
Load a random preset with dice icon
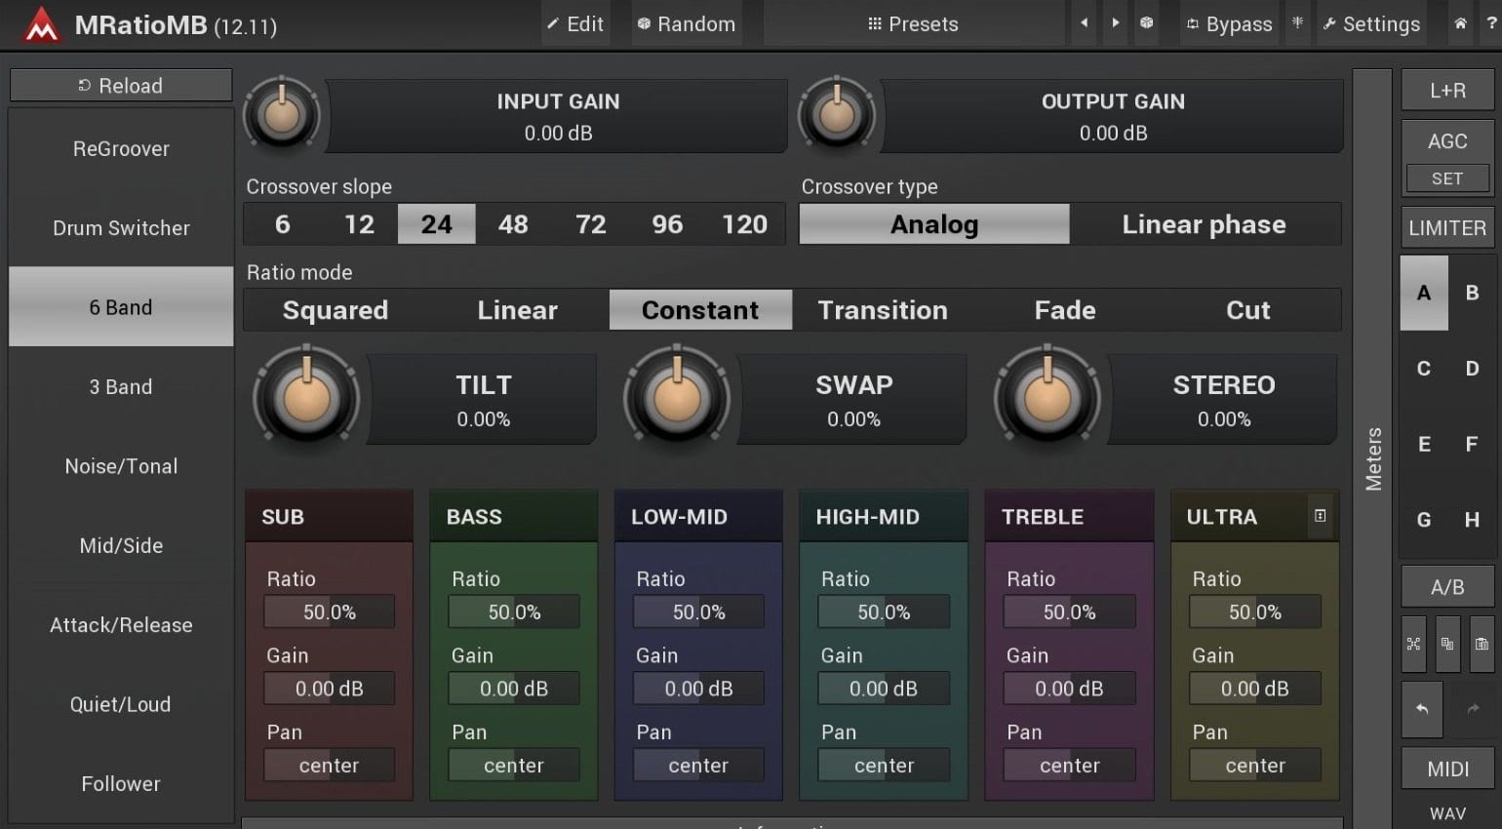(1147, 23)
